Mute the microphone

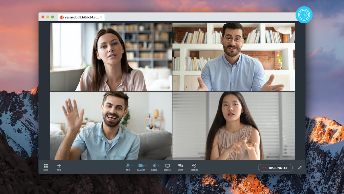128,166
